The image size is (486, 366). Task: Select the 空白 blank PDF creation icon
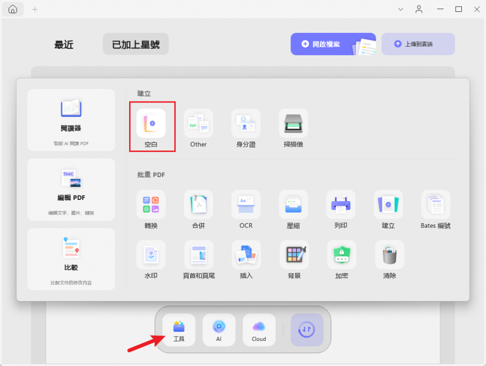coord(152,123)
